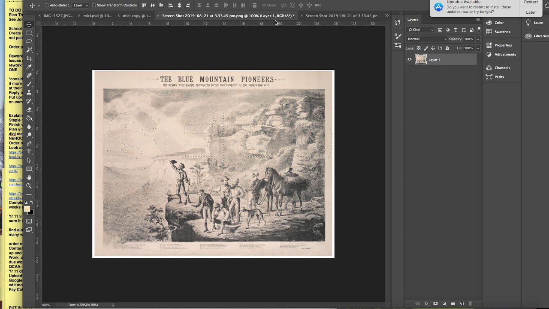Select the Crop tool

tap(29, 59)
